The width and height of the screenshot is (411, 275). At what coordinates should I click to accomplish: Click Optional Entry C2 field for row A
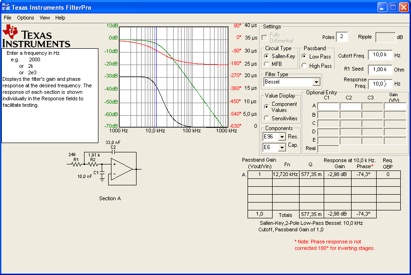pyautogui.click(x=351, y=106)
